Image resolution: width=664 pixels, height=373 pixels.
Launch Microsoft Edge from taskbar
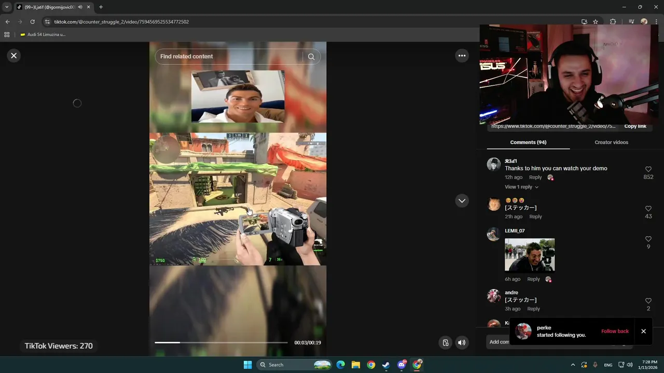pos(340,365)
